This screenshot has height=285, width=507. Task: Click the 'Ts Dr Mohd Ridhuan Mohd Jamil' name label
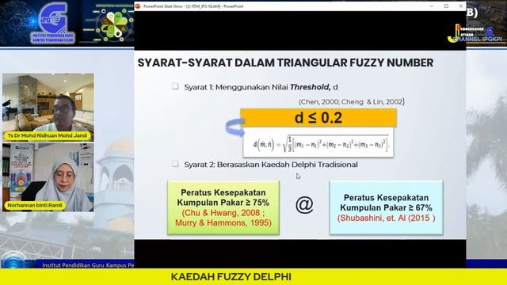point(48,135)
